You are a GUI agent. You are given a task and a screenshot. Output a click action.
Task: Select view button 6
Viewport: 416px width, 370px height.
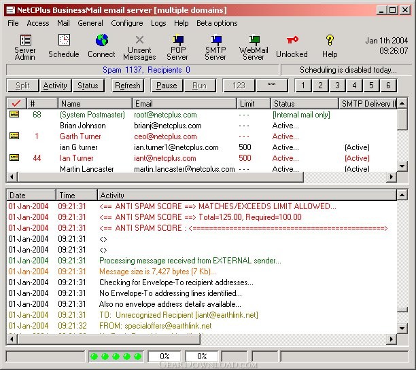pyautogui.click(x=388, y=86)
